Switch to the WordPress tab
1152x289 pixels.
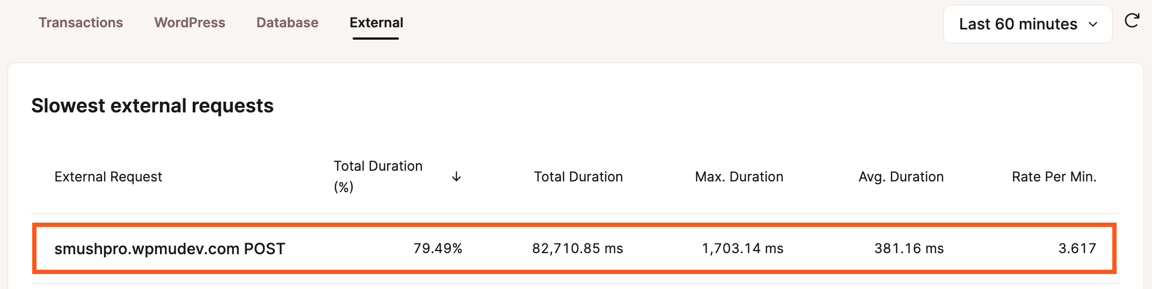pos(189,22)
